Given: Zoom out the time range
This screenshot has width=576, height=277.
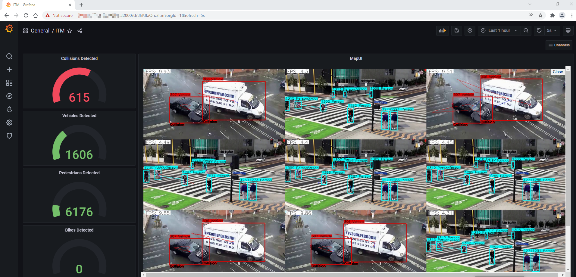Looking at the screenshot, I should coord(526,30).
